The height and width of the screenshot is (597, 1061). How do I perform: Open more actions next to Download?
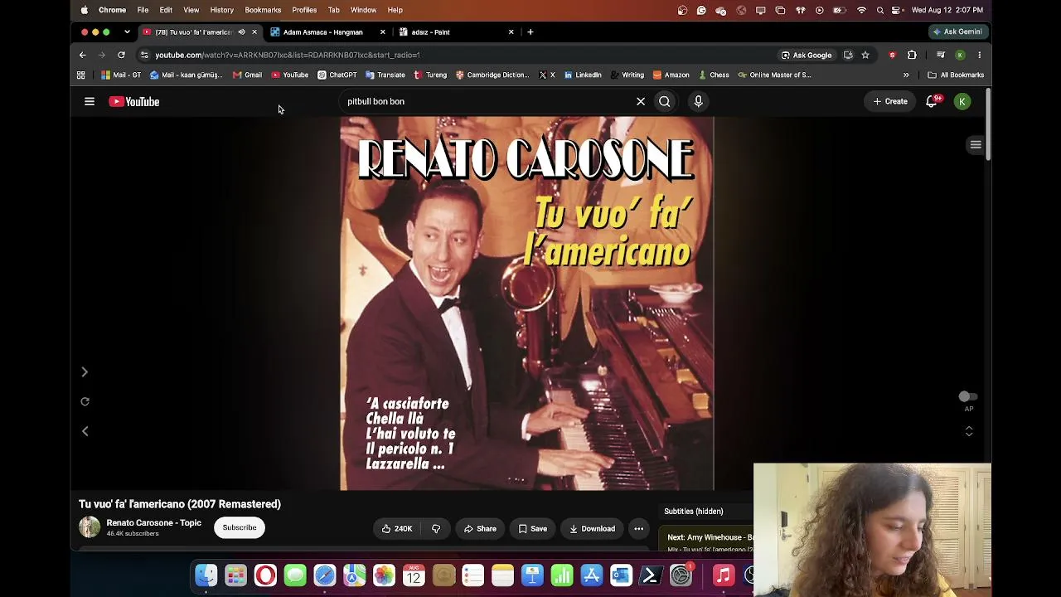pos(638,528)
